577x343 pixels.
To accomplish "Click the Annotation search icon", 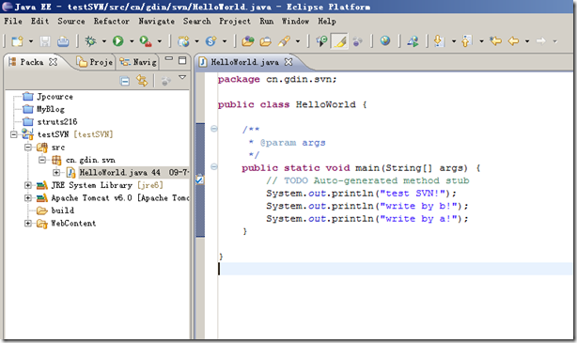I will coord(321,41).
